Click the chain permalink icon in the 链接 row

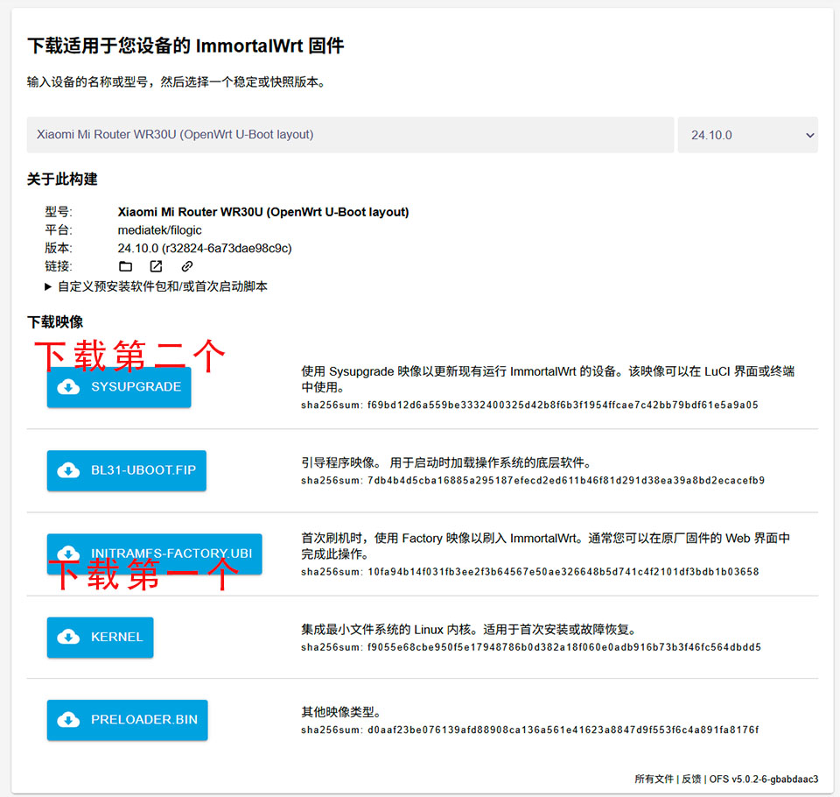coord(186,265)
